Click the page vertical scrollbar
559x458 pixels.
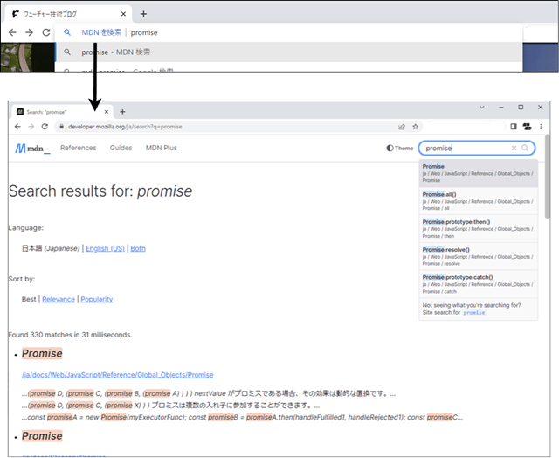[548, 177]
